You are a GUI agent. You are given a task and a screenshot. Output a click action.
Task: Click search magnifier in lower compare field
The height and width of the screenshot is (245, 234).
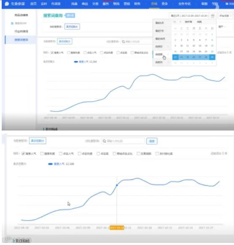click(x=104, y=141)
